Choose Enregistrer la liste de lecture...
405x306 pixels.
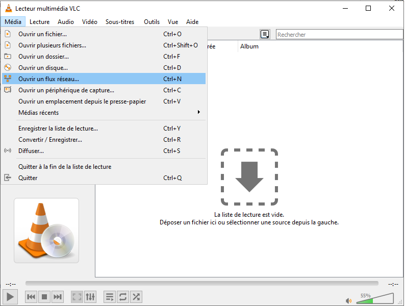pos(104,129)
